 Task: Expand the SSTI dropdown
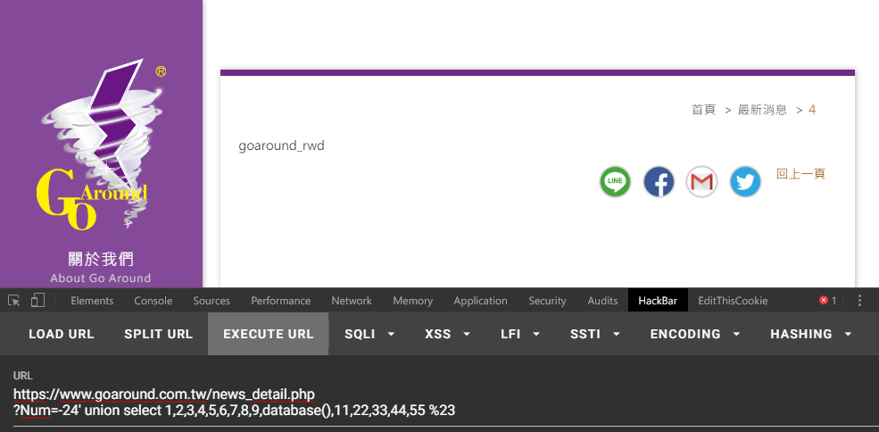click(x=595, y=334)
